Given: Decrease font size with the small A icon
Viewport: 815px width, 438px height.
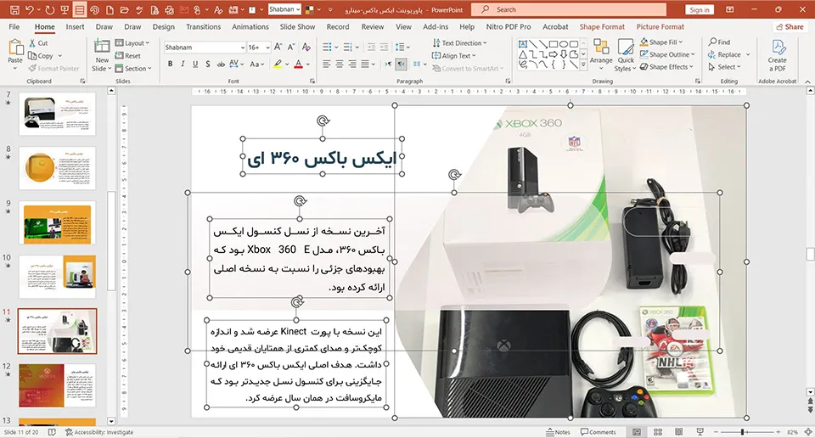Looking at the screenshot, I should [x=291, y=48].
